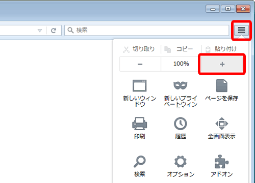Click the reload page arrow icon
Screen dimensions: 255x183
54,30
